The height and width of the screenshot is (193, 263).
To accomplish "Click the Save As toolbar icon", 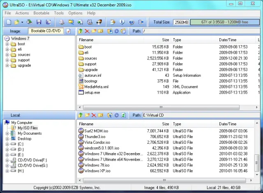I will pyautogui.click(x=48, y=22).
